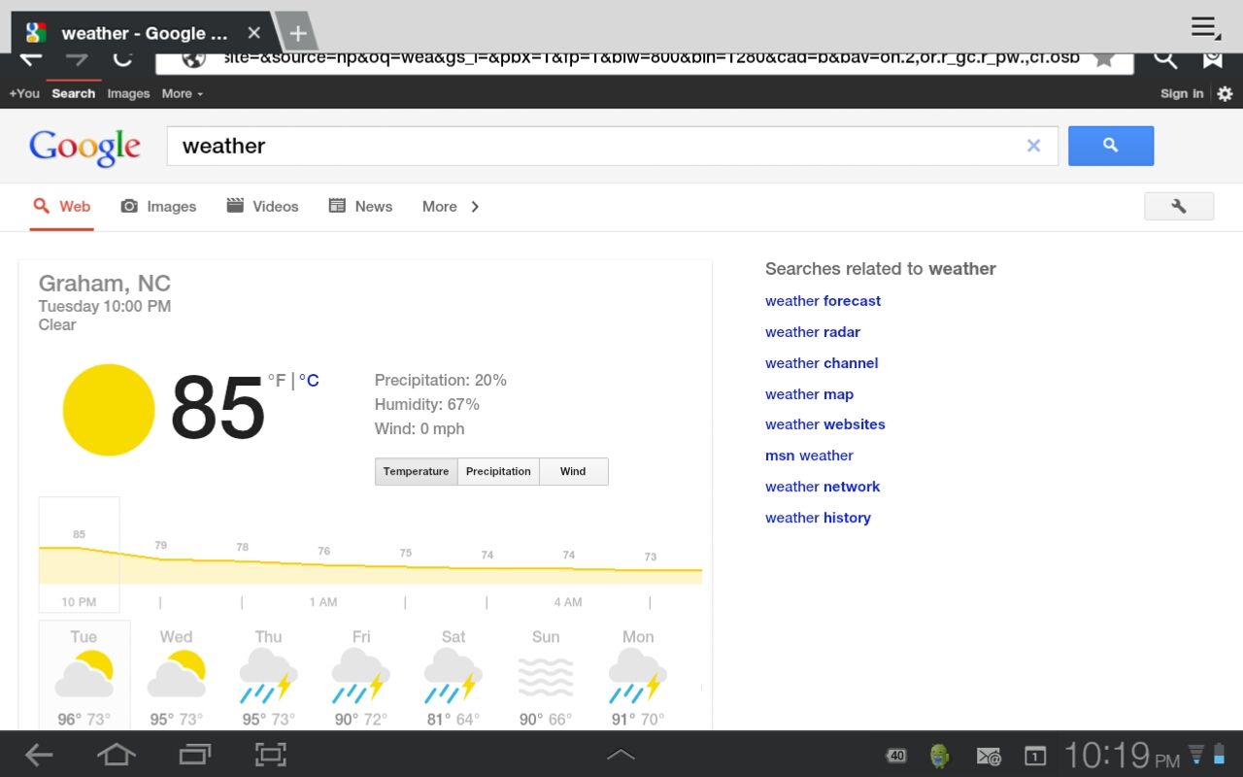Open weather history related search
Image resolution: width=1243 pixels, height=777 pixels.
tap(818, 518)
